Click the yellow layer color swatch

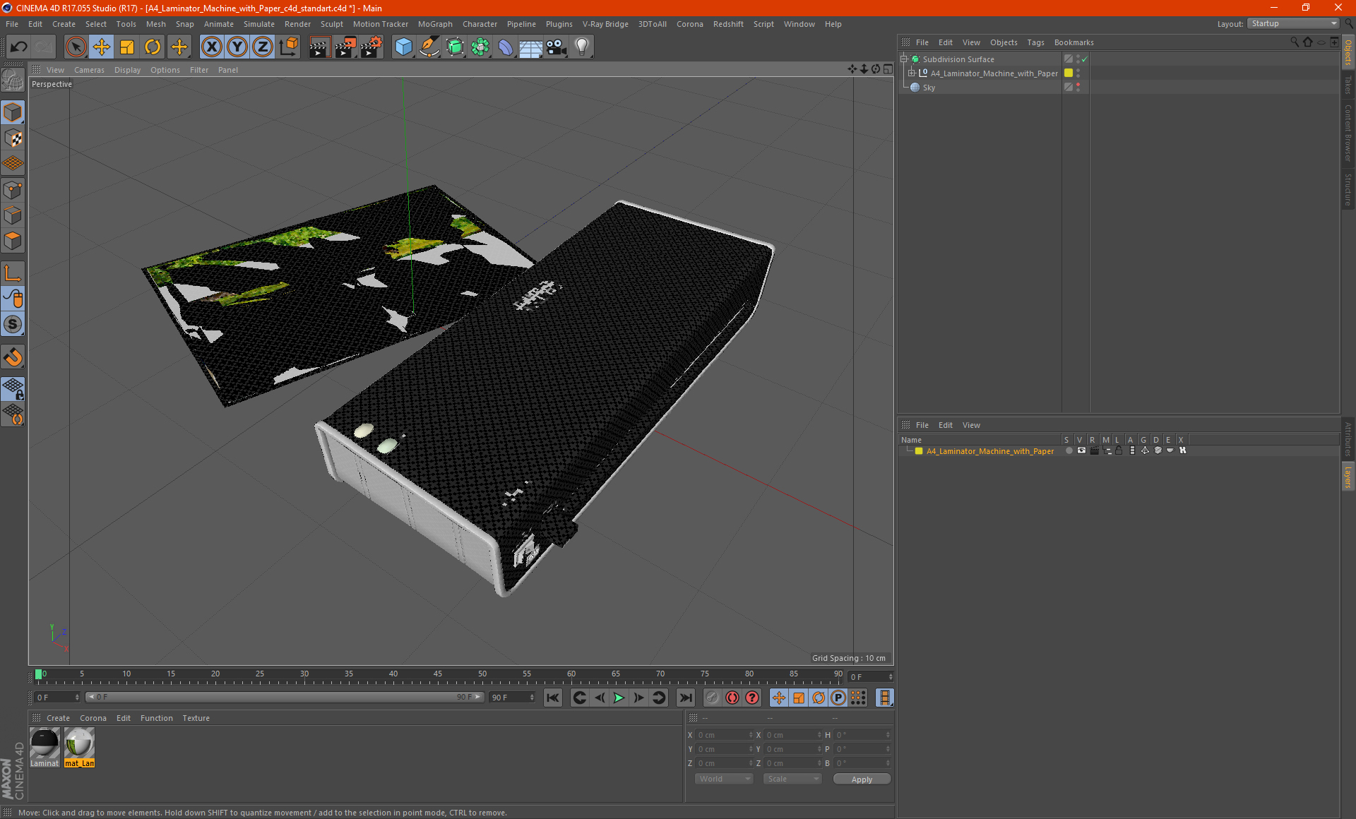[919, 450]
